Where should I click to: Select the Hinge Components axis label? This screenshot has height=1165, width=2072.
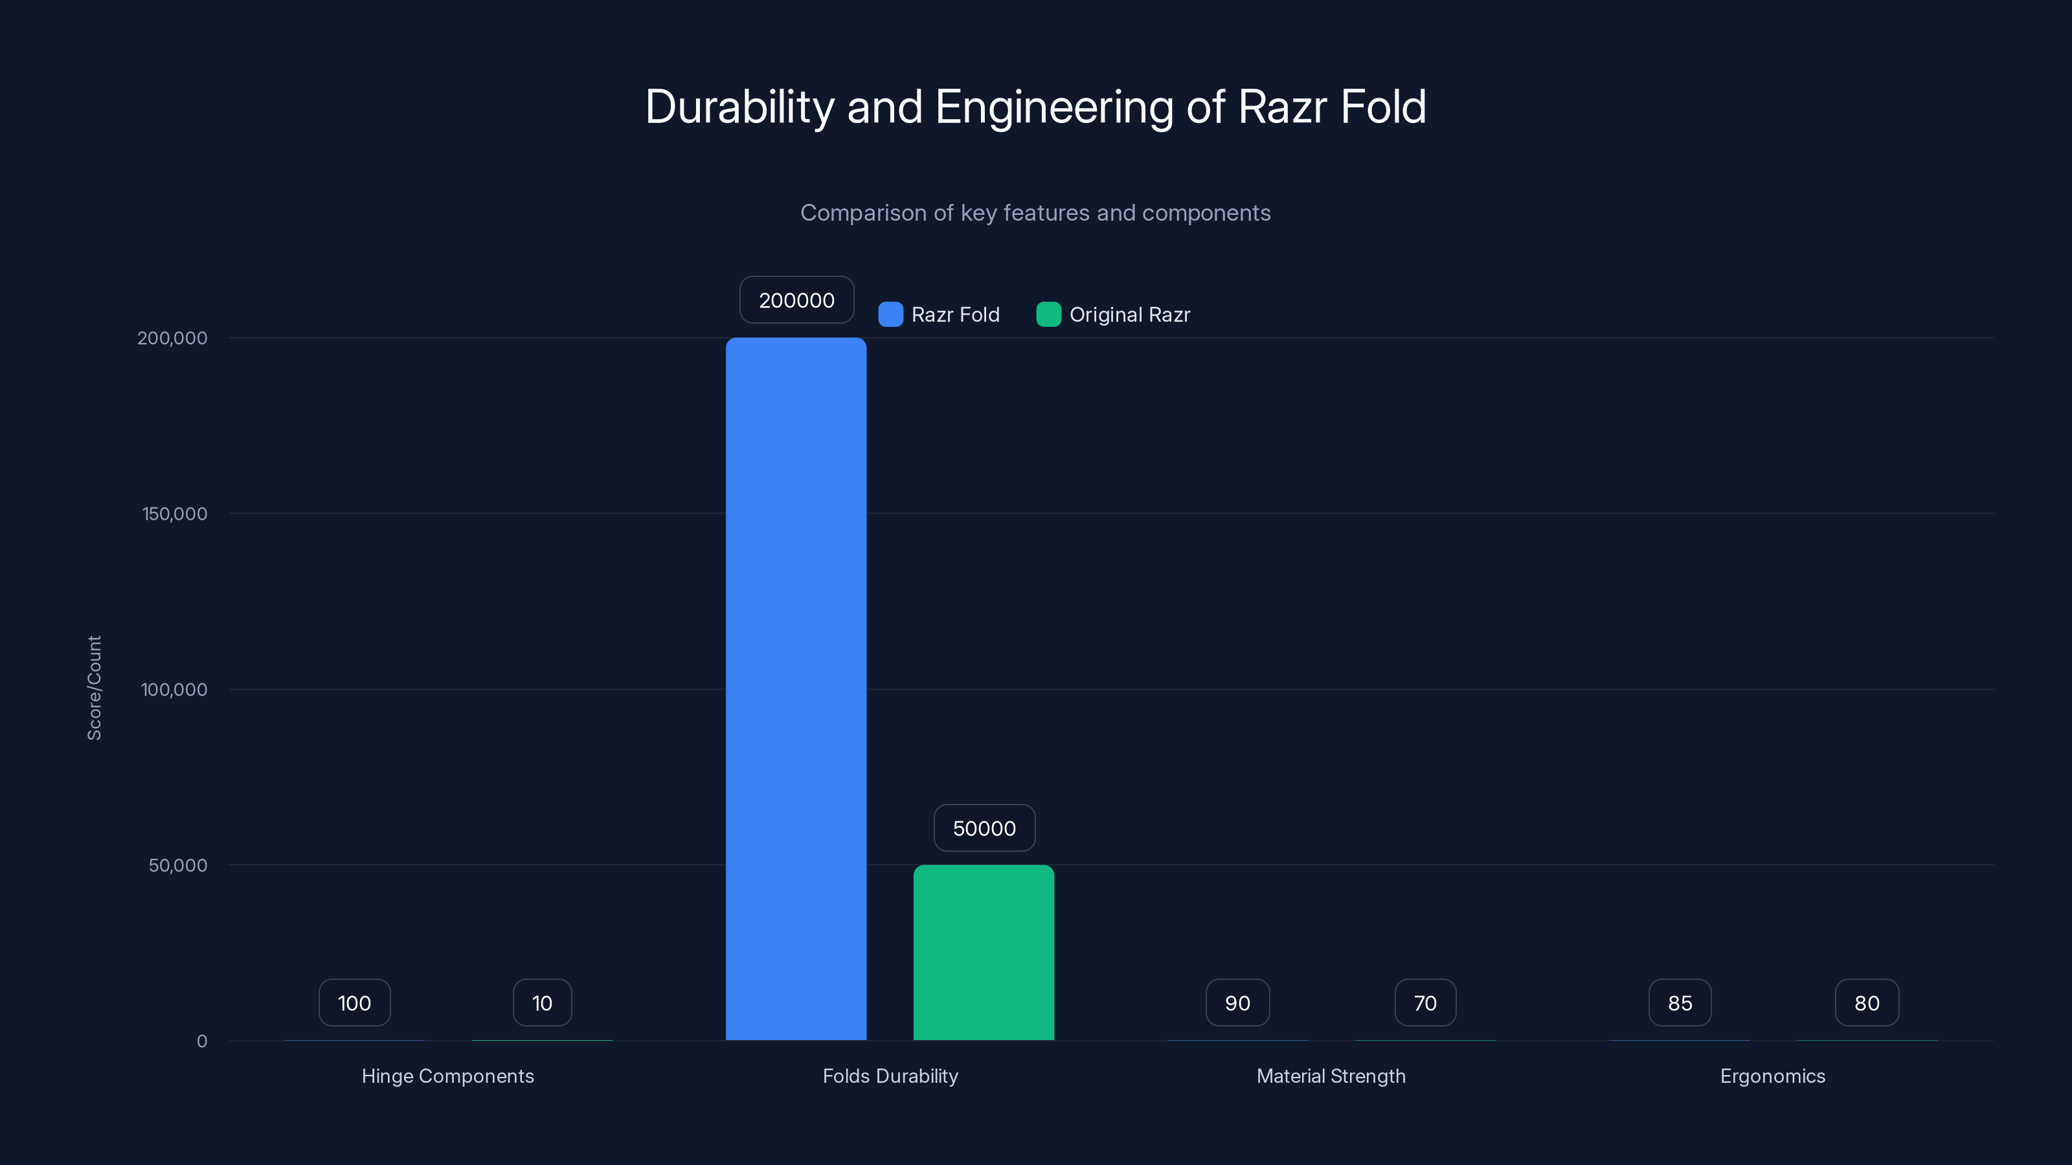tap(448, 1076)
